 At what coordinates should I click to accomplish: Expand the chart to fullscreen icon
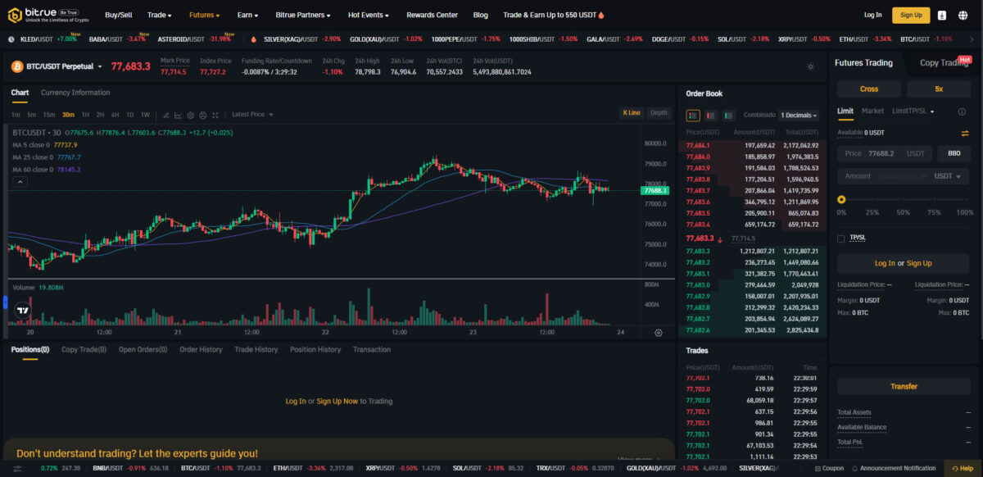click(215, 115)
